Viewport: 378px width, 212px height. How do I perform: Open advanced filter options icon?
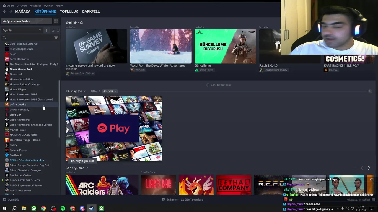(x=56, y=37)
